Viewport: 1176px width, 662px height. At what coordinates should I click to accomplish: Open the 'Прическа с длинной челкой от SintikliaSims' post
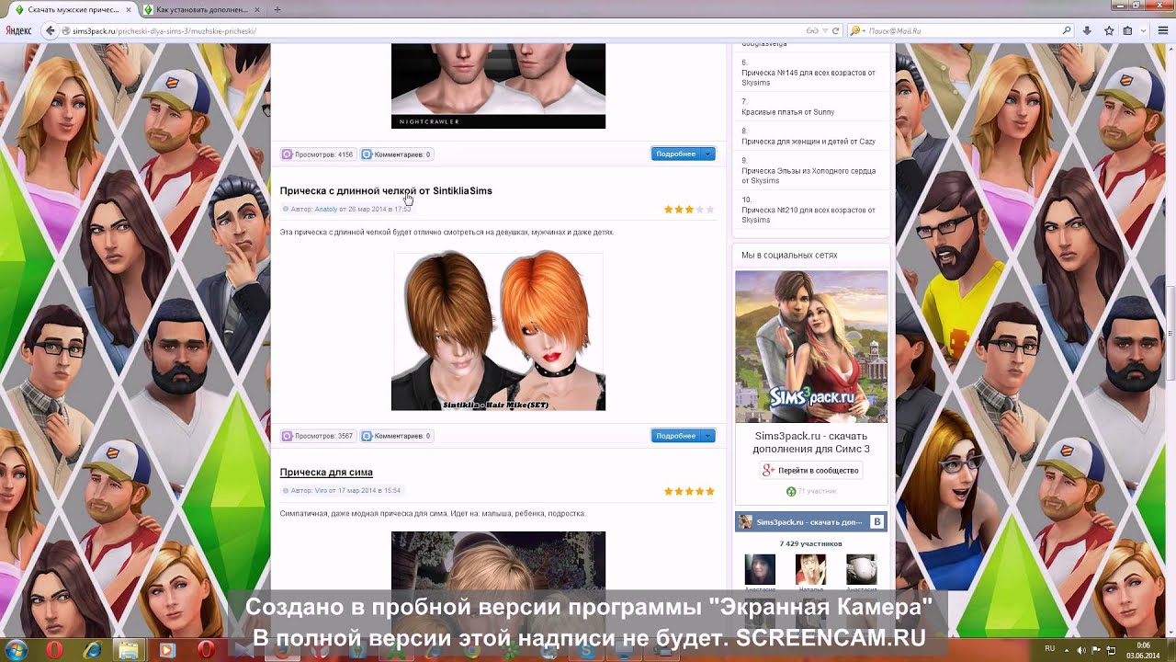tap(386, 190)
